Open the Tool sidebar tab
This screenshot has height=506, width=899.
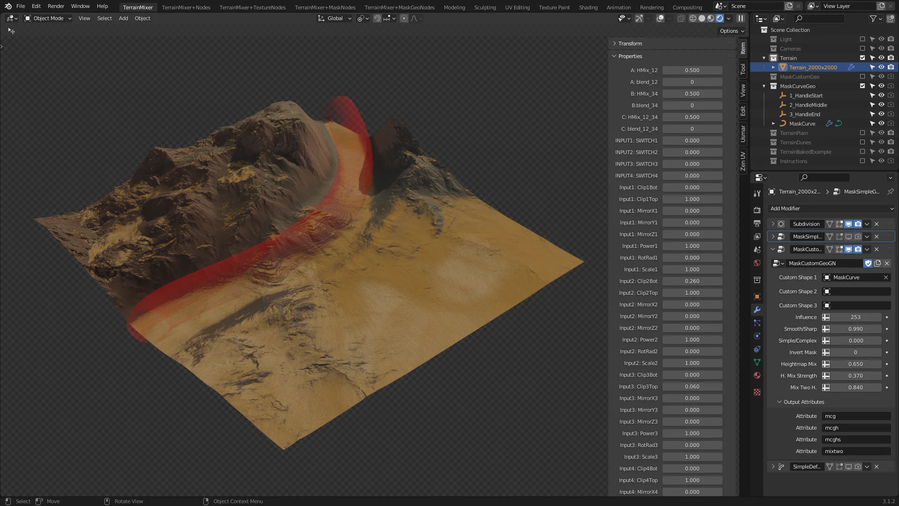(x=743, y=69)
